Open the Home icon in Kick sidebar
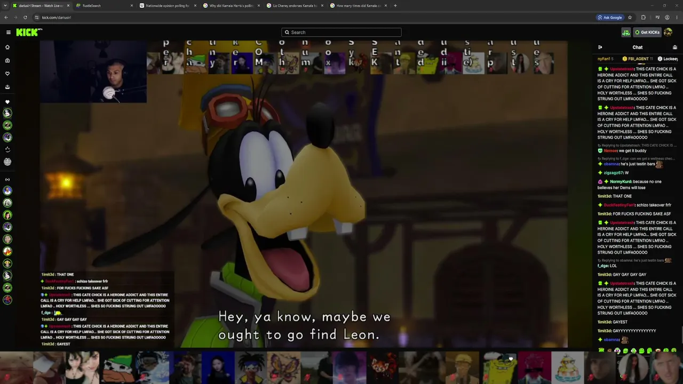The height and width of the screenshot is (384, 683). point(7,47)
